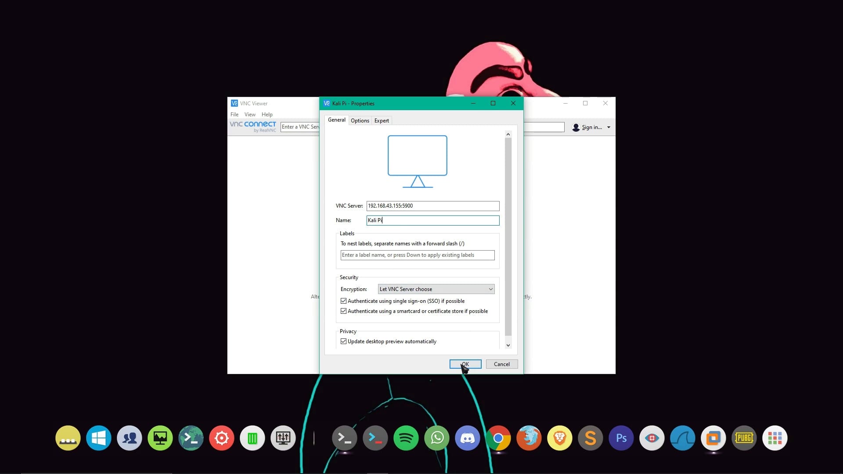
Task: Click the VNC icon in properties title bar
Action: tap(326, 104)
